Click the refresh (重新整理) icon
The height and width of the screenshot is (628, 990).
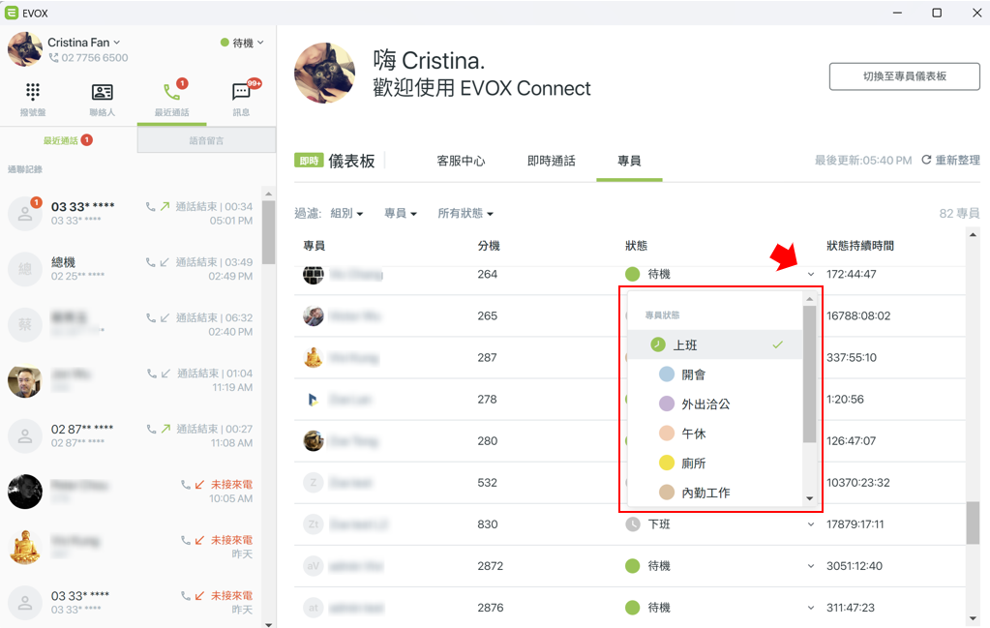pyautogui.click(x=926, y=160)
